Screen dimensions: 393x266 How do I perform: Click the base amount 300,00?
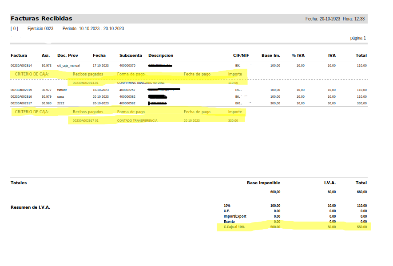click(x=275, y=103)
